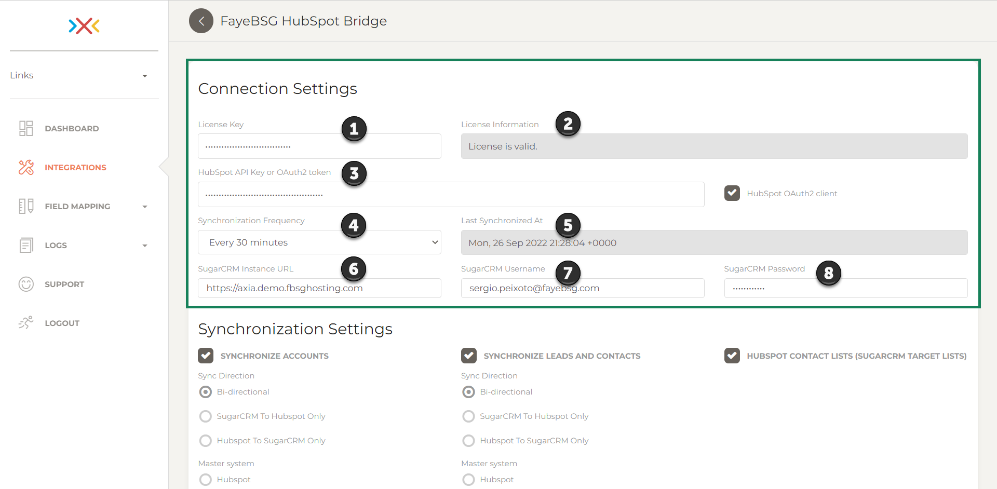The height and width of the screenshot is (489, 997).
Task: Expand the Links dropdown
Action: (144, 75)
